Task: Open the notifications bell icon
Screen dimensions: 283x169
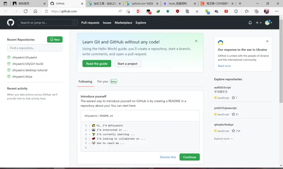Action: click(x=250, y=23)
